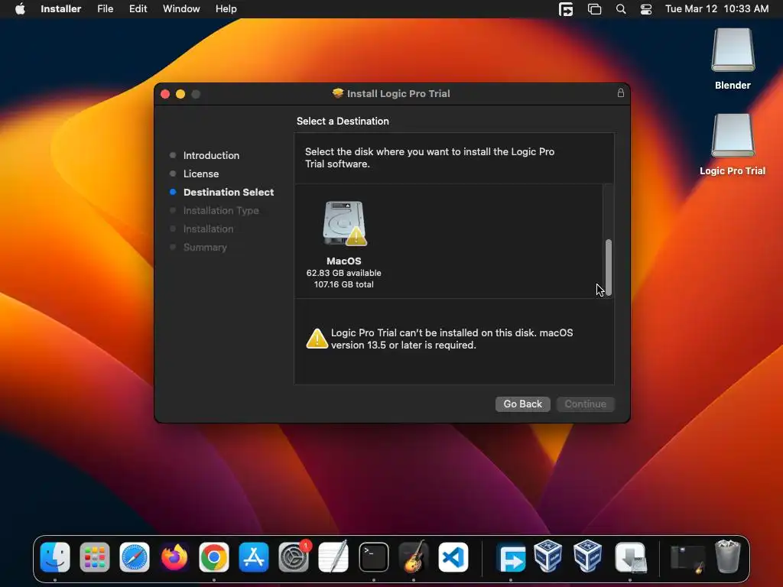Click the package icon beside the window title
This screenshot has width=783, height=587.
pyautogui.click(x=338, y=93)
